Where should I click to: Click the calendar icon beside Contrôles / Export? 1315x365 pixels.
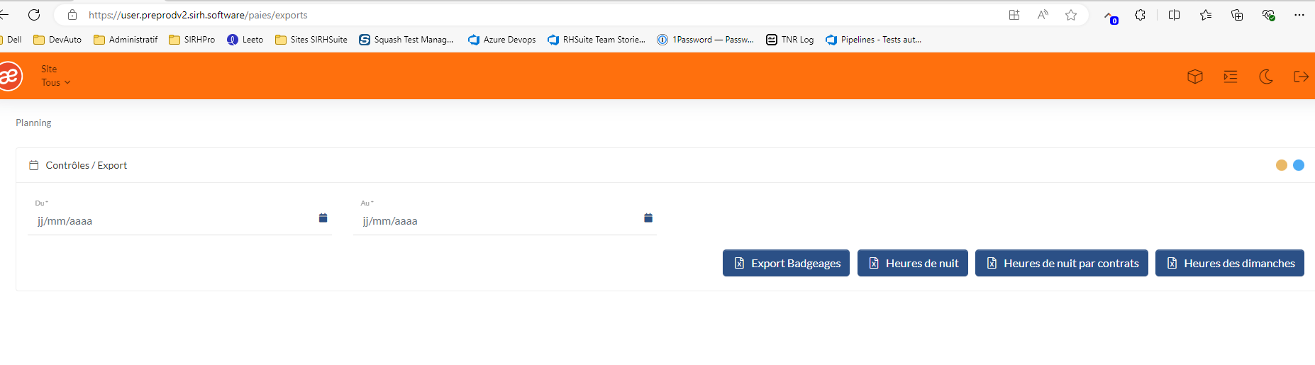[x=33, y=165]
